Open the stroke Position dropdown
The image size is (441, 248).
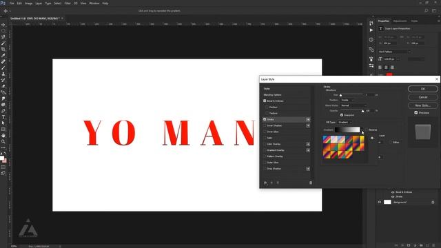click(347, 100)
